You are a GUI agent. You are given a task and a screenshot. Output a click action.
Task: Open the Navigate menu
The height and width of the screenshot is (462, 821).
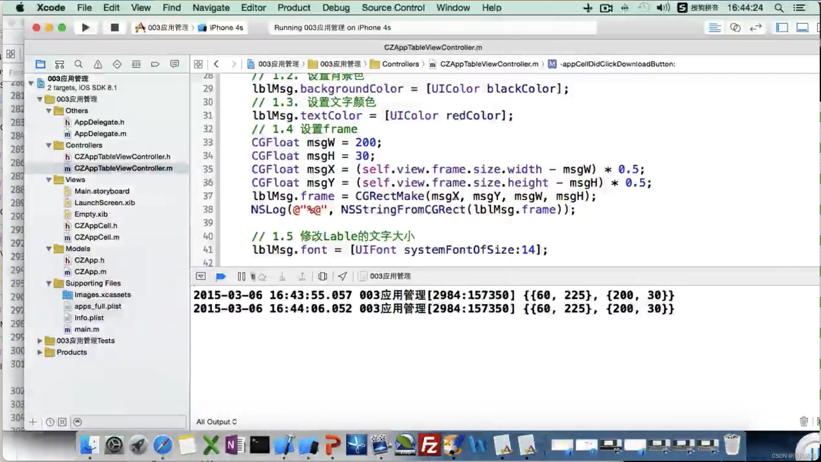[x=211, y=8]
